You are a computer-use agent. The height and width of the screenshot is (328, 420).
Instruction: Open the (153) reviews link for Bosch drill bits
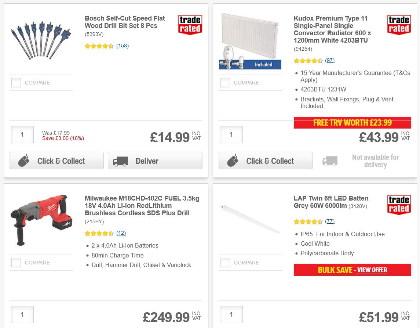[123, 46]
